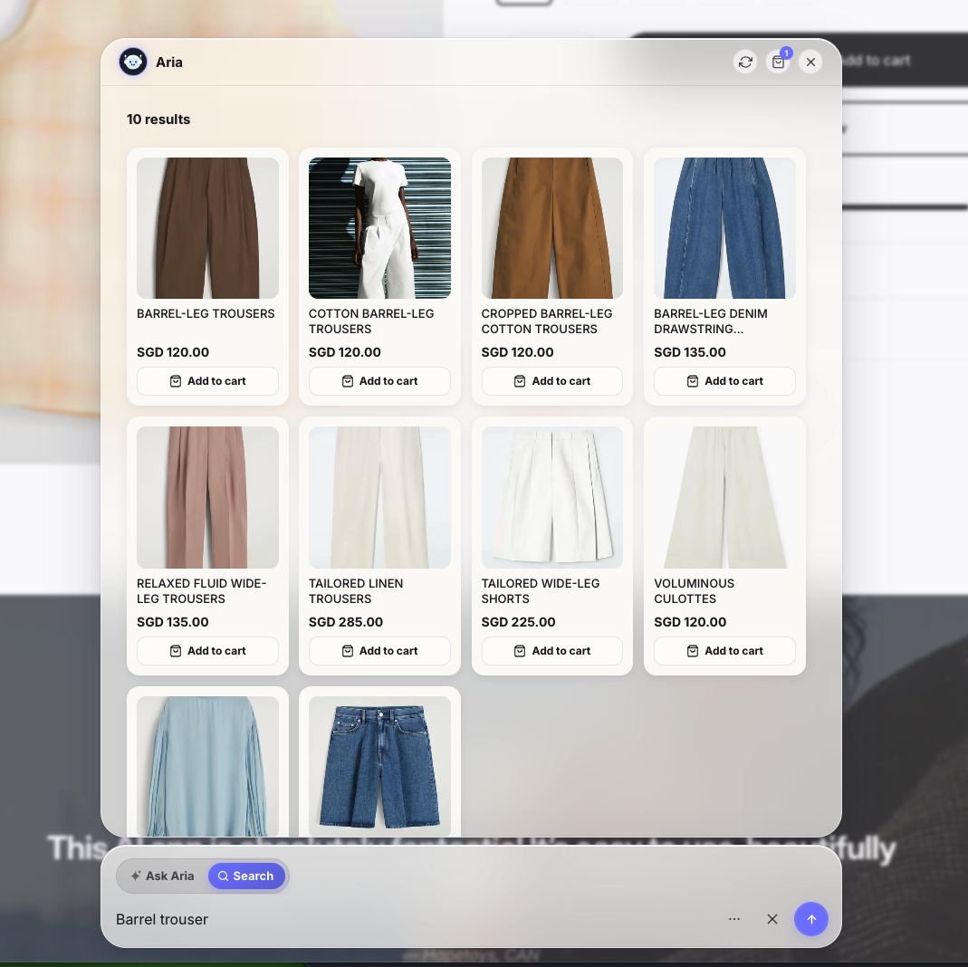Click the Barrel trouser search input

[414, 919]
